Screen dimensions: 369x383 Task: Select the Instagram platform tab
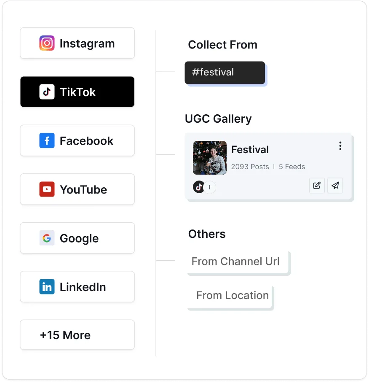pyautogui.click(x=78, y=43)
